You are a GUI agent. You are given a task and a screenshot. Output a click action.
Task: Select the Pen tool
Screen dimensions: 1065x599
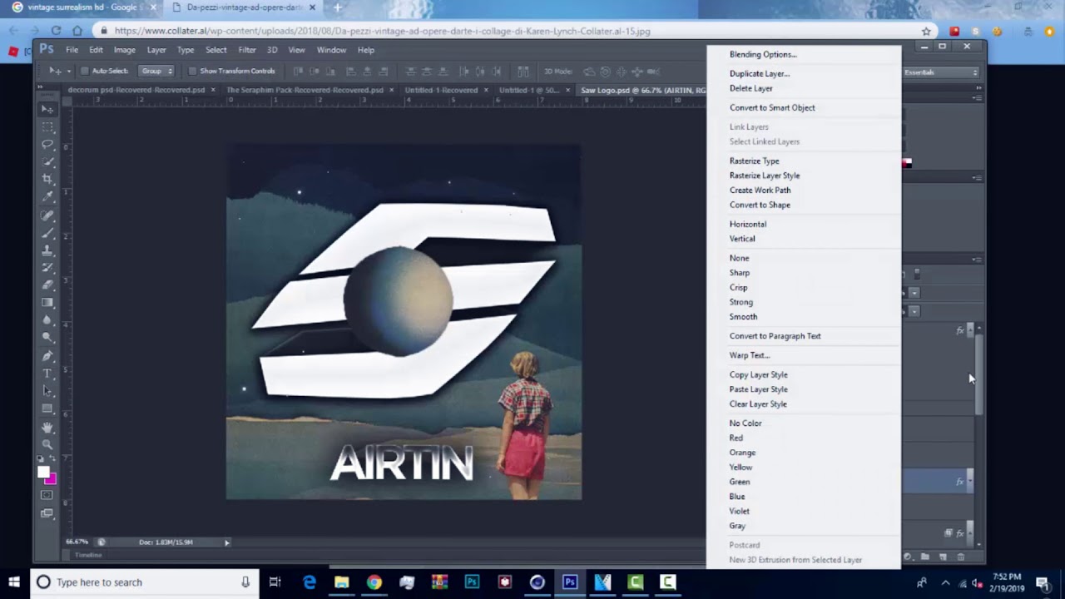click(47, 355)
